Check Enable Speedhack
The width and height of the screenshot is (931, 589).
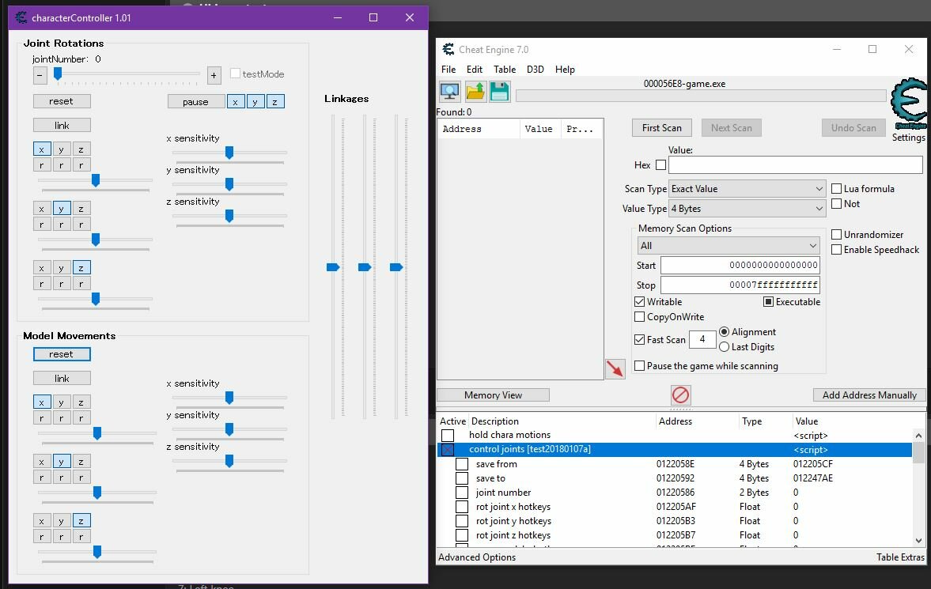[x=837, y=249]
